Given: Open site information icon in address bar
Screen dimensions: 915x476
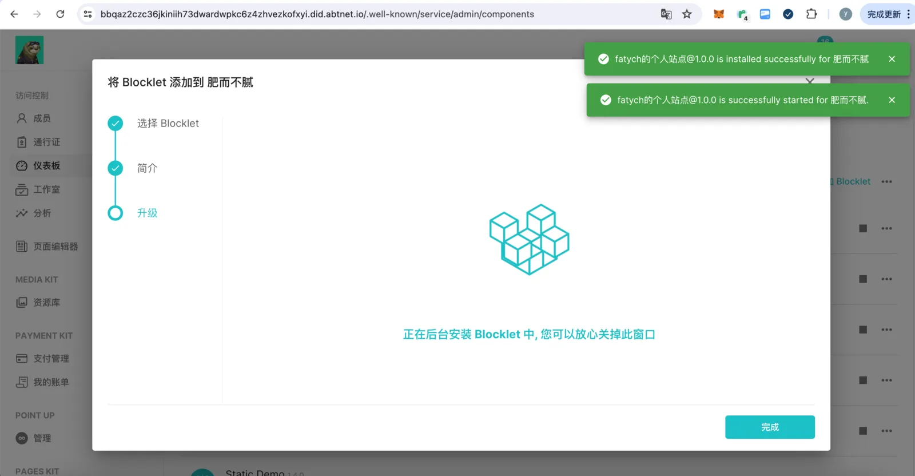Looking at the screenshot, I should point(87,14).
